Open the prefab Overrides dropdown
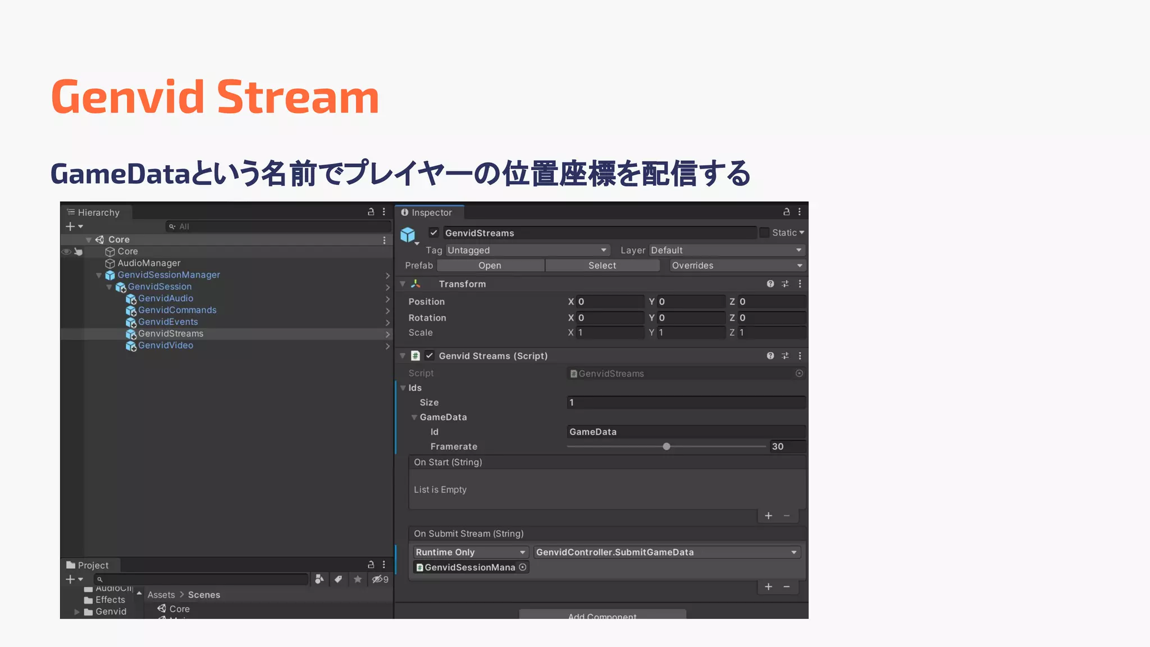The width and height of the screenshot is (1150, 647). pyautogui.click(x=737, y=266)
